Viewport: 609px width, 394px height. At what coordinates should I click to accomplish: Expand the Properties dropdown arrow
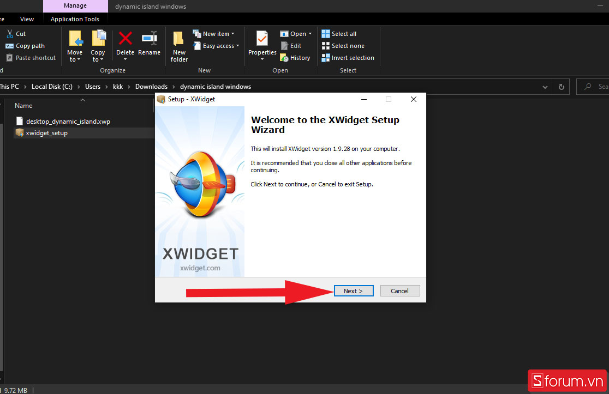point(262,59)
